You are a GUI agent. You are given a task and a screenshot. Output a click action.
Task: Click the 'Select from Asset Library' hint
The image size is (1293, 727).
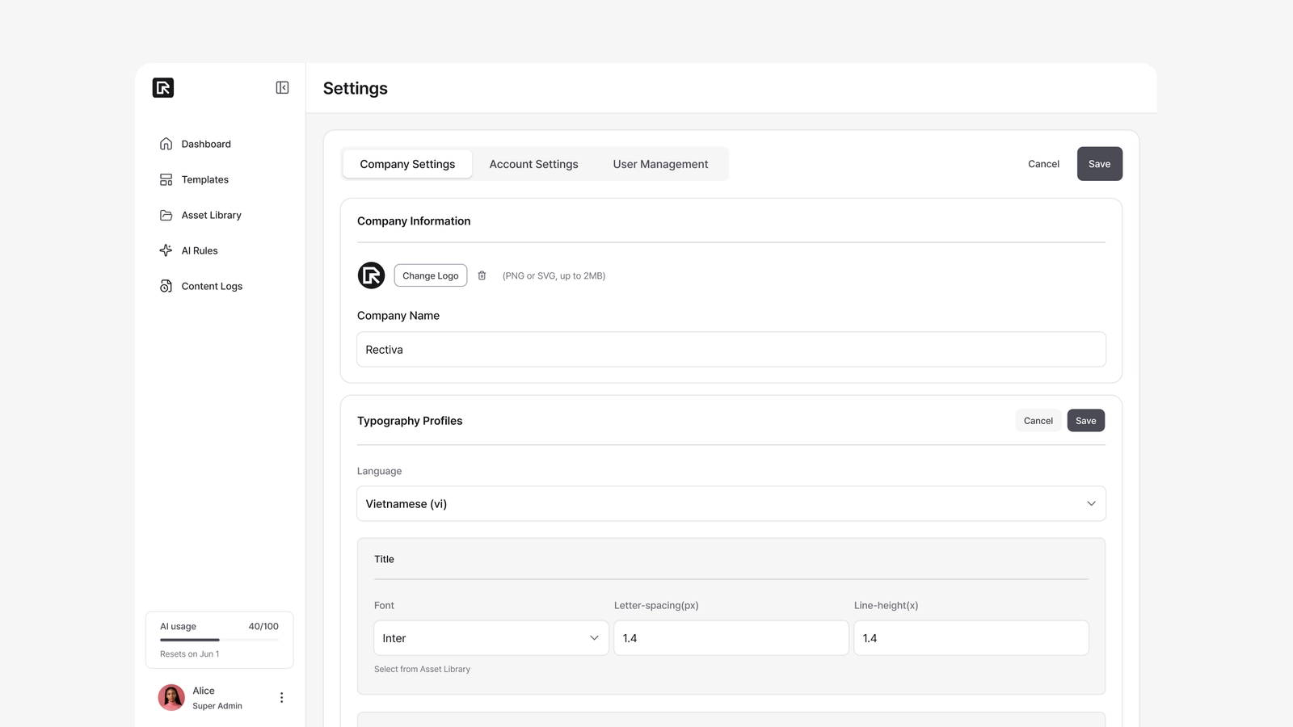coord(422,669)
